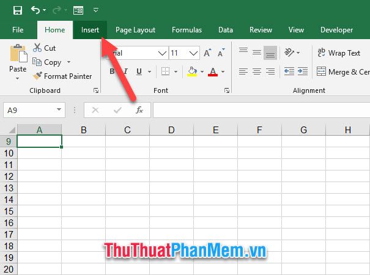Select Center align icon

tap(257, 71)
